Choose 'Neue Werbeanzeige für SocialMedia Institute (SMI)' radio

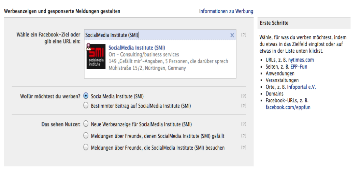tap(86, 124)
